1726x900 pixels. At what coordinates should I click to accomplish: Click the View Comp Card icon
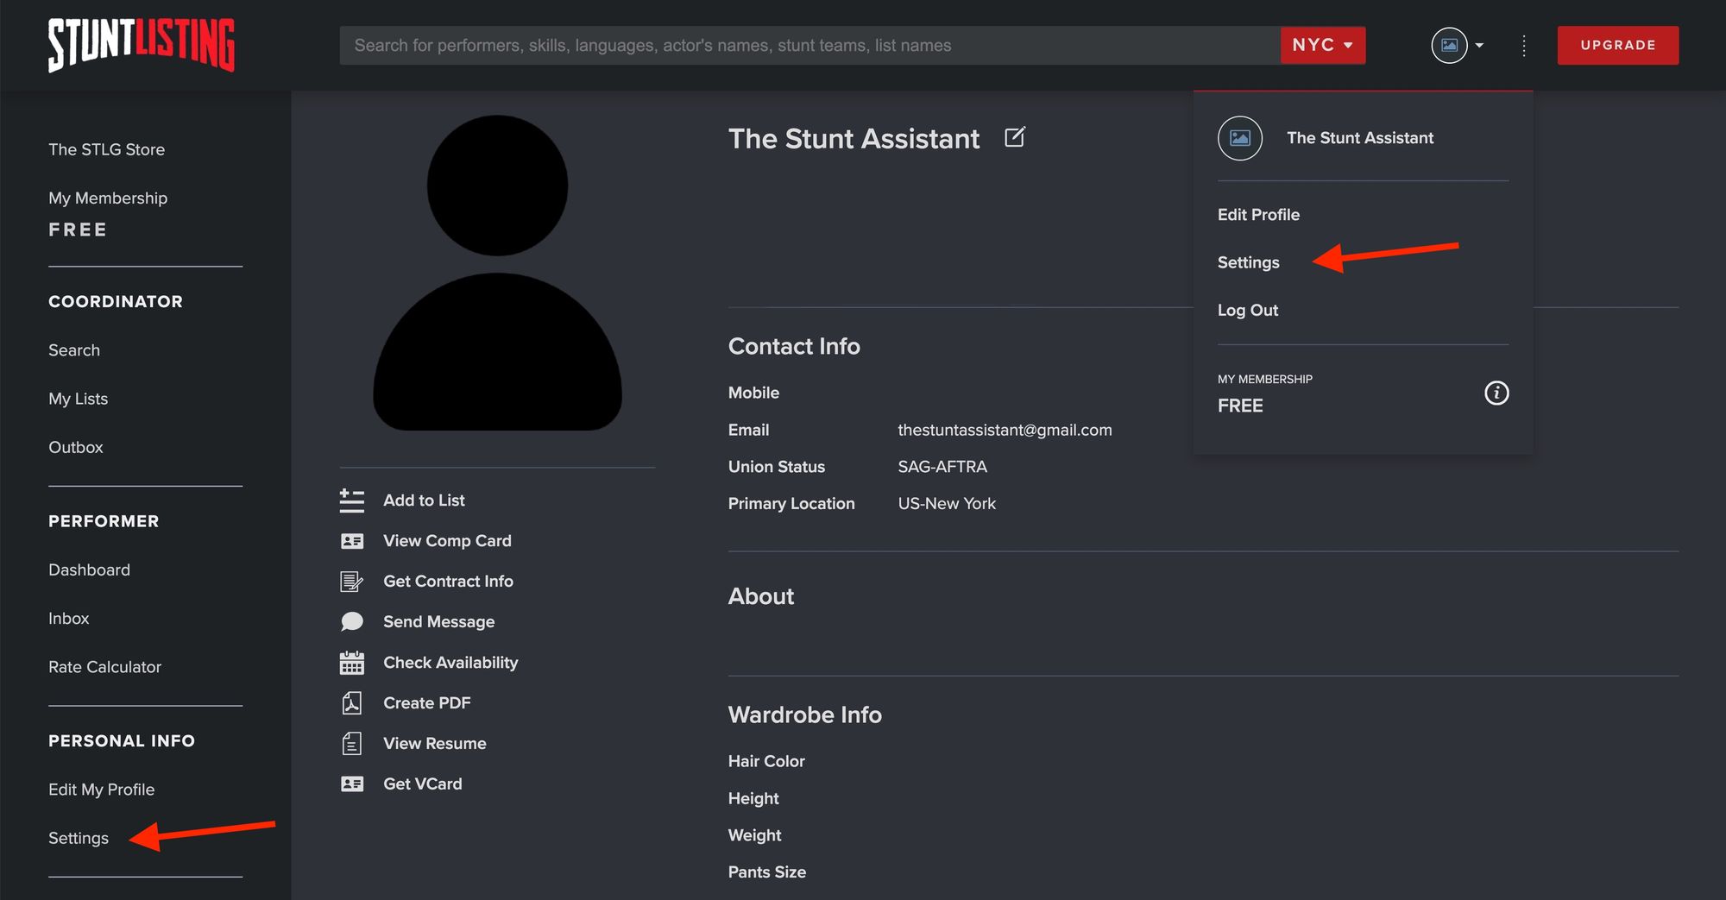click(x=352, y=541)
